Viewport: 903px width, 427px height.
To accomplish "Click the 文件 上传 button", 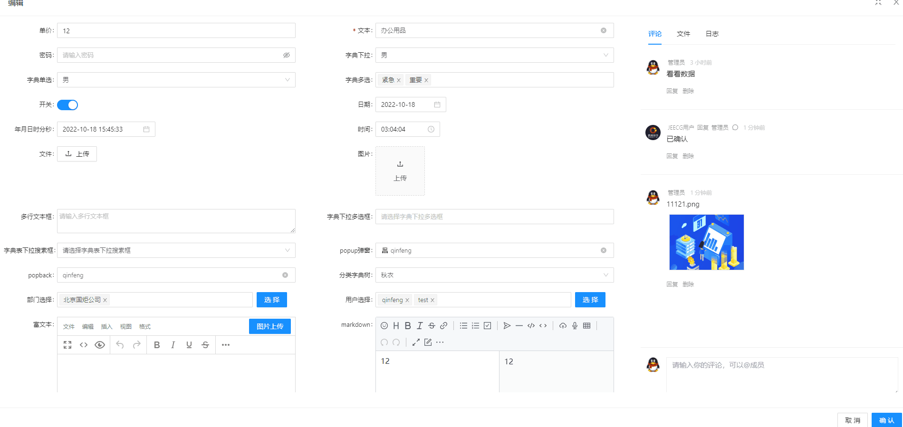I will [x=77, y=154].
